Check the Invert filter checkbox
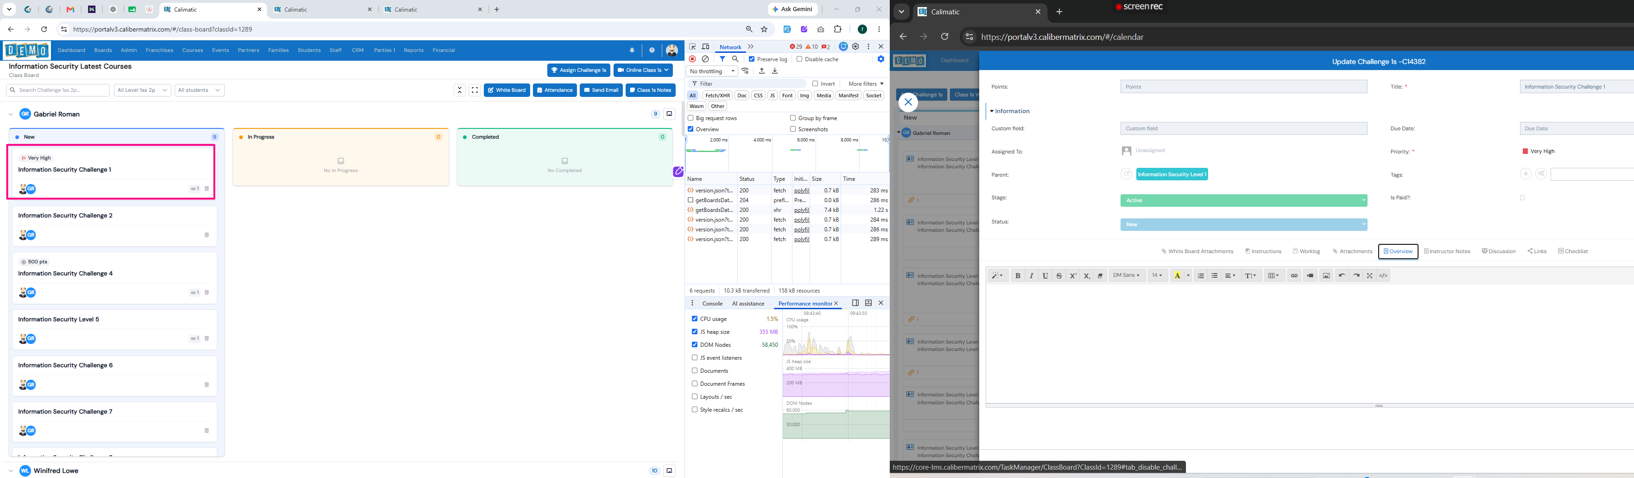This screenshot has width=1634, height=478. tap(815, 84)
